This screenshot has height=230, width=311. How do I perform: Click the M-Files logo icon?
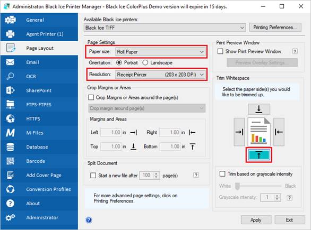click(x=10, y=133)
